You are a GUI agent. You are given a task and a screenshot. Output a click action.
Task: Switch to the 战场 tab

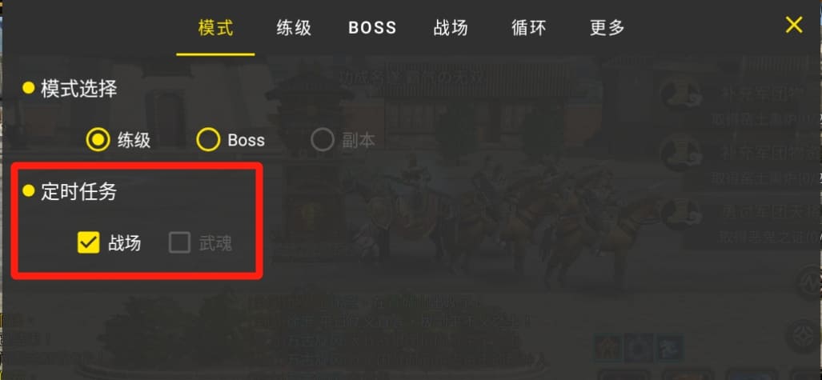(451, 27)
